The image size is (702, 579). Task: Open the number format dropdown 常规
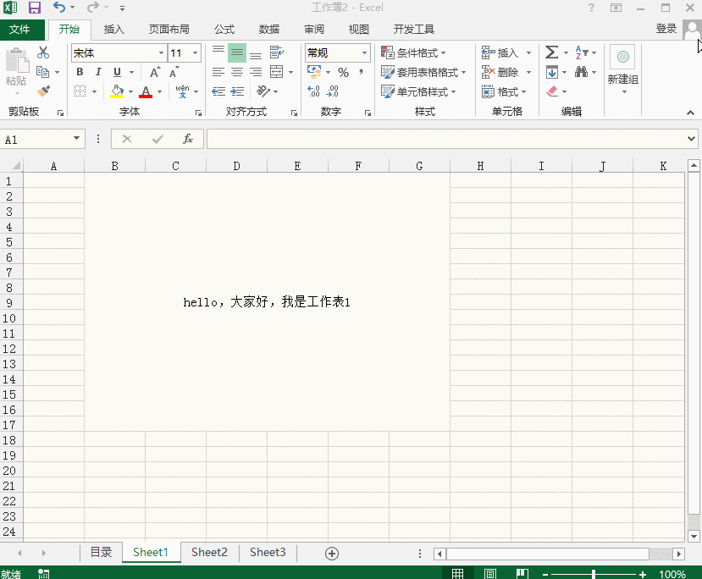pos(364,52)
